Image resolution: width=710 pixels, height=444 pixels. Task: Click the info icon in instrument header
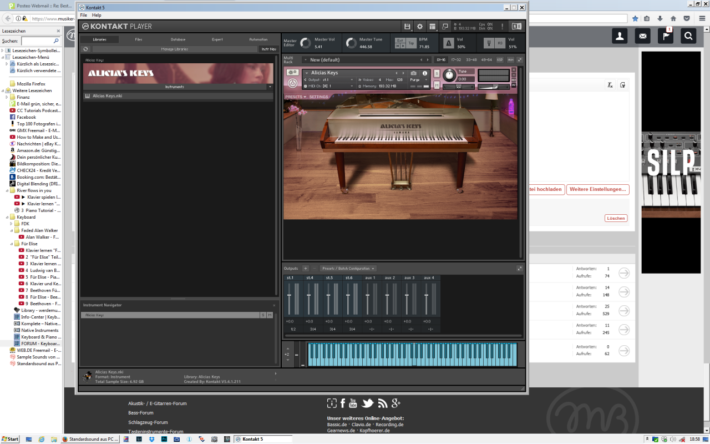pos(425,73)
